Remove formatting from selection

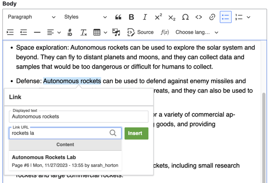[84, 32]
